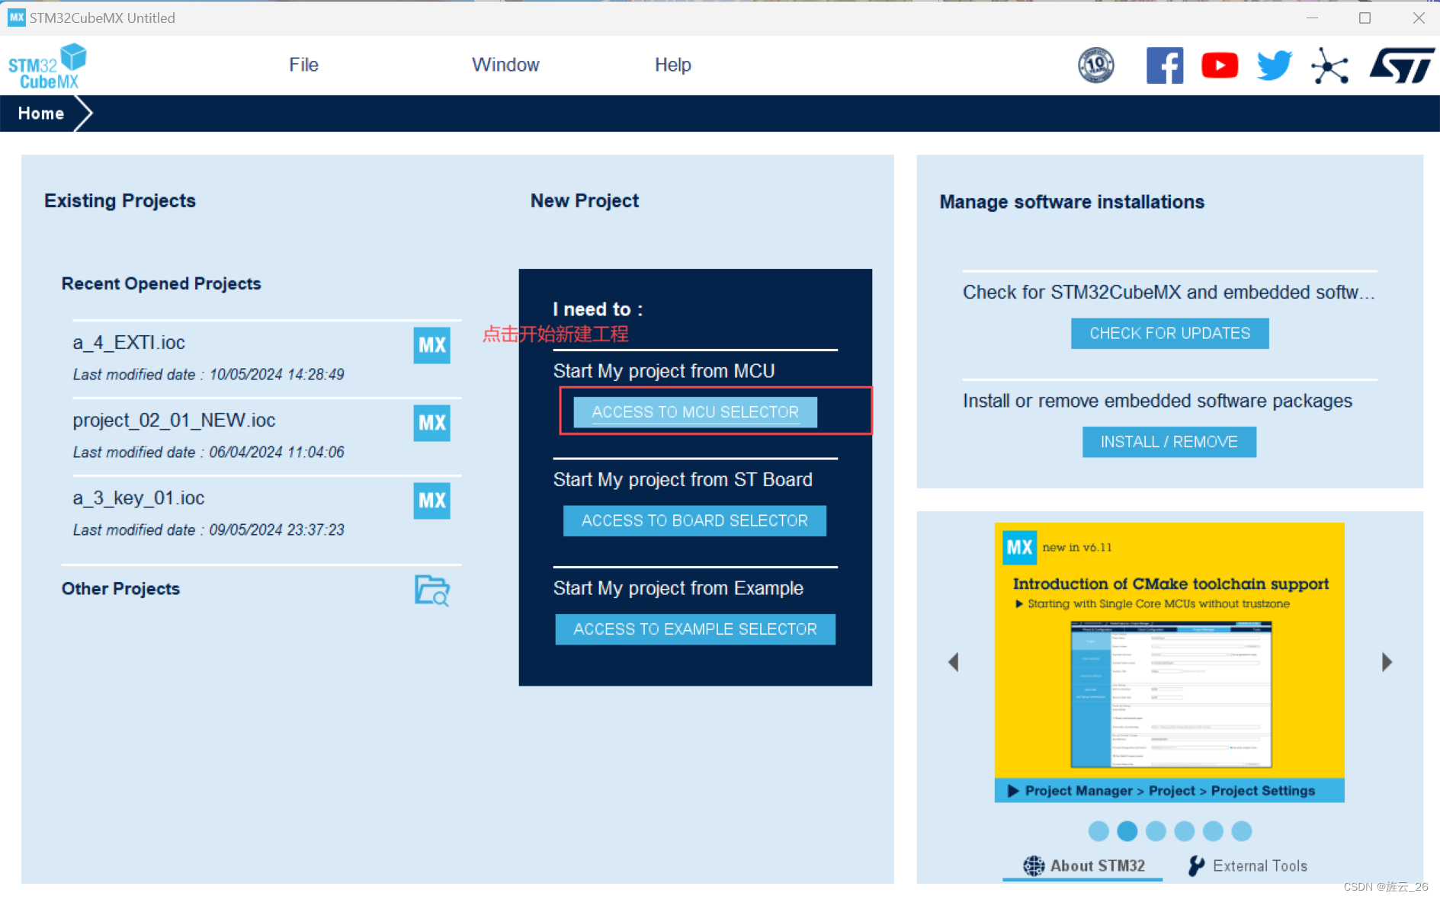This screenshot has width=1440, height=899.
Task: Click ACCESS TO MCU SELECTOR button
Action: pos(695,412)
